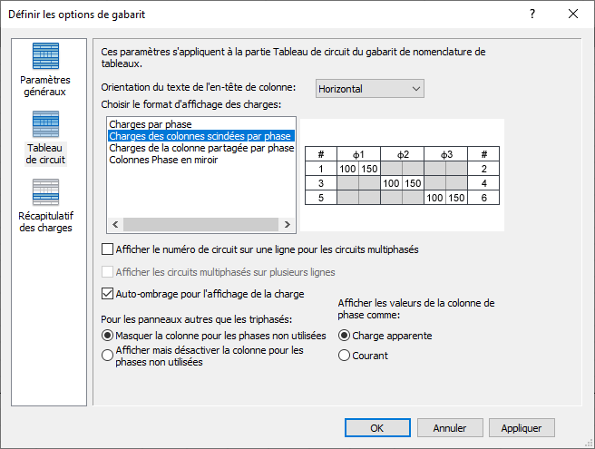595x449 pixels.
Task: Click the list's left scroll arrow
Action: [x=113, y=224]
